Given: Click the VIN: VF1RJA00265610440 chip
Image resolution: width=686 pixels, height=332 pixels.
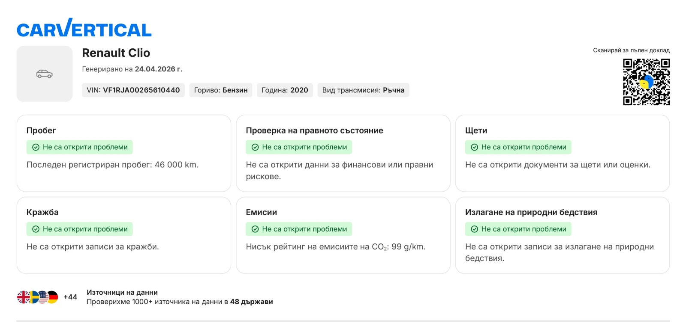Looking at the screenshot, I should pos(133,90).
